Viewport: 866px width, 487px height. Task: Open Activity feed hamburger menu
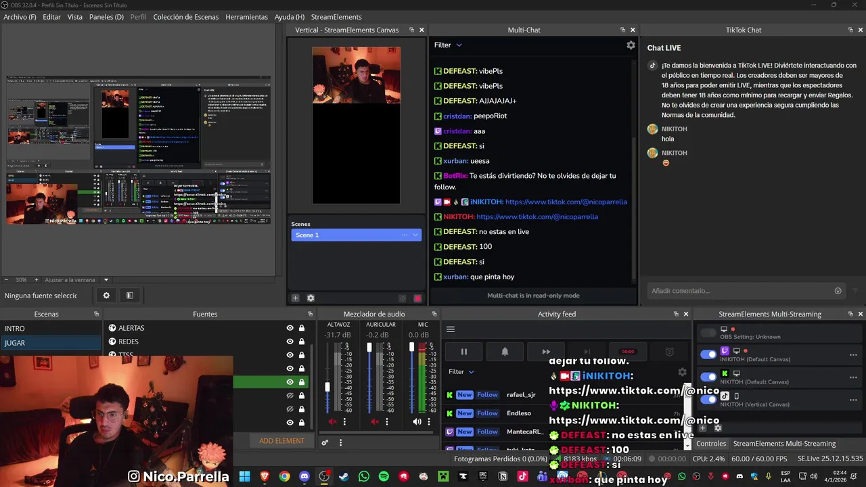click(451, 329)
